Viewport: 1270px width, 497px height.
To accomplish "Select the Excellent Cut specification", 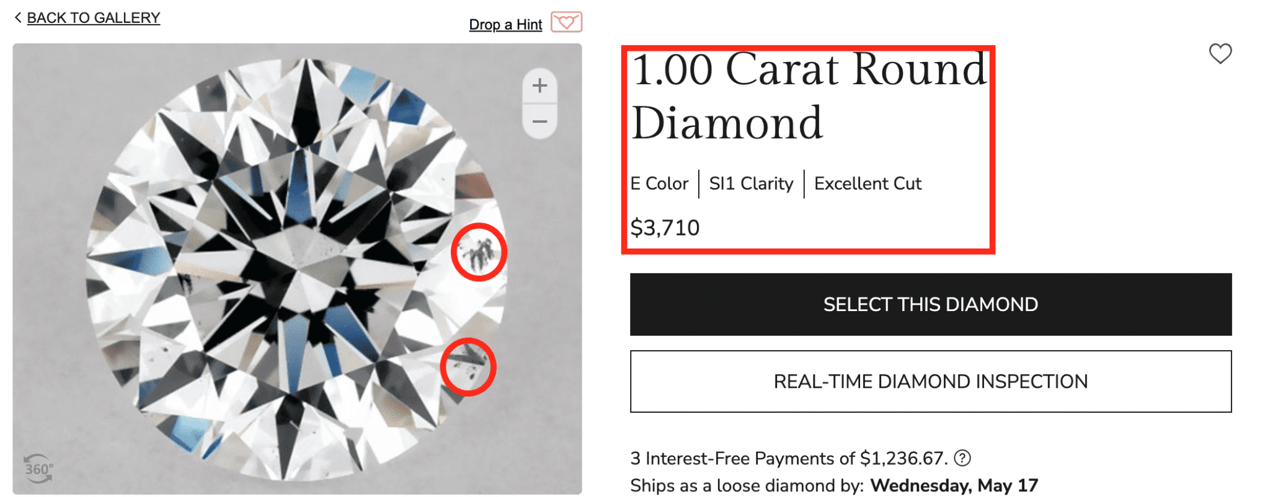I will coord(868,183).
